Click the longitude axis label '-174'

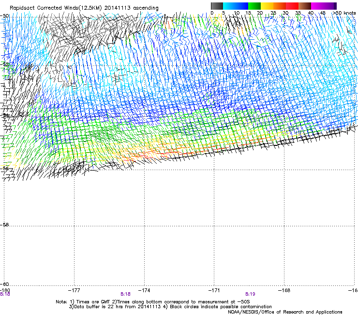[144, 290]
